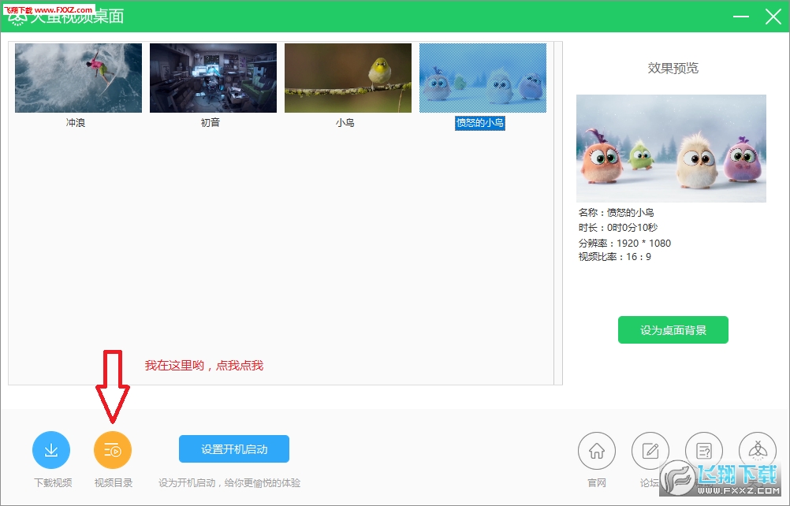790x506 pixels.
Task: Click the 下载视频 caption text
Action: point(53,483)
